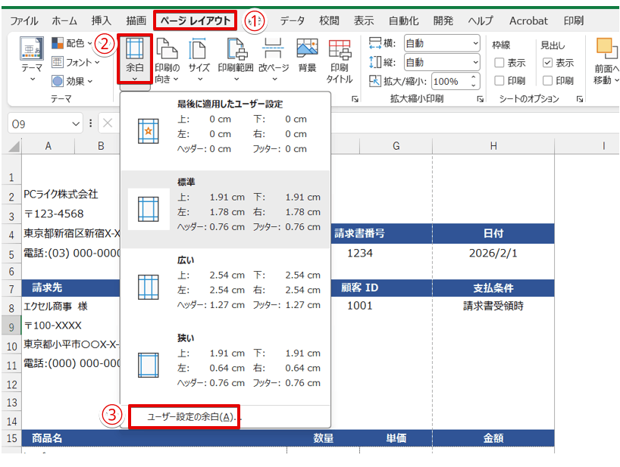
Task: Open the 挿入 ribbon tab
Action: 101,20
